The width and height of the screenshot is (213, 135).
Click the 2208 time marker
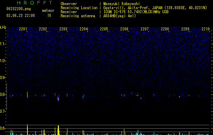[165, 29]
